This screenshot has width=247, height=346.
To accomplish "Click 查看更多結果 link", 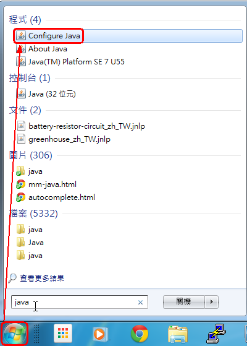I will 42,278.
